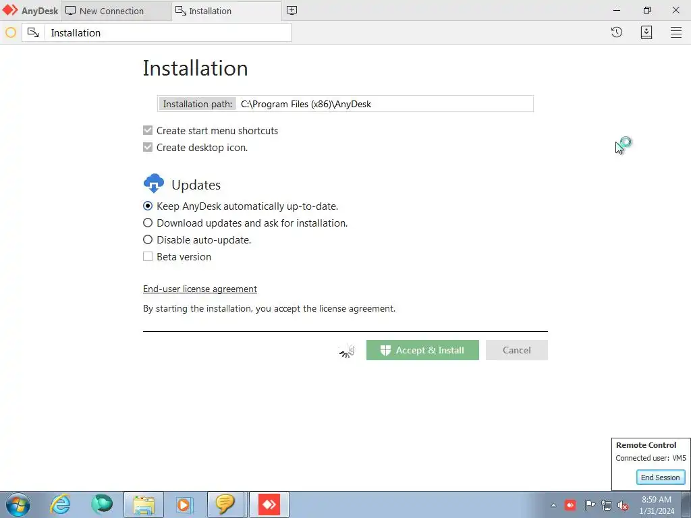Select Disable auto-update option

148,239
